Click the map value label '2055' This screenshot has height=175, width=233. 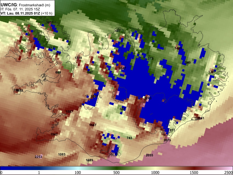[x=149, y=155]
